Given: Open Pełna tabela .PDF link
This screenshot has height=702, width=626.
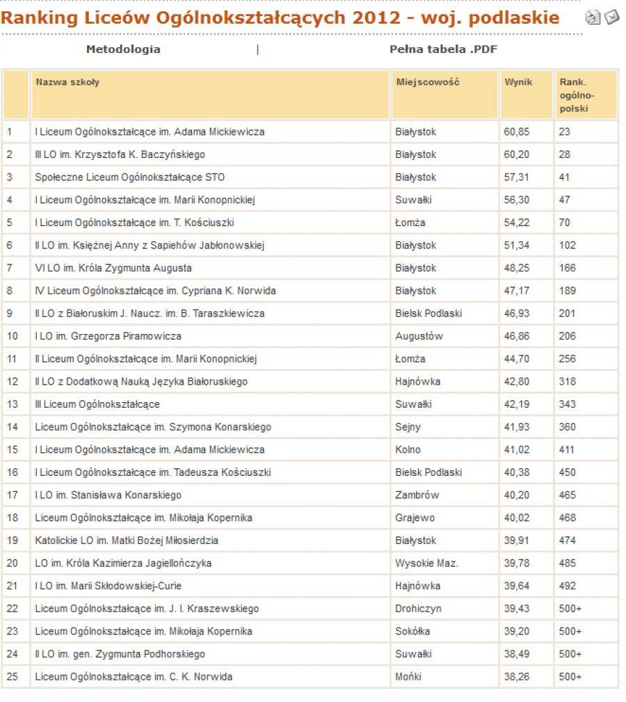Looking at the screenshot, I should coord(443,49).
